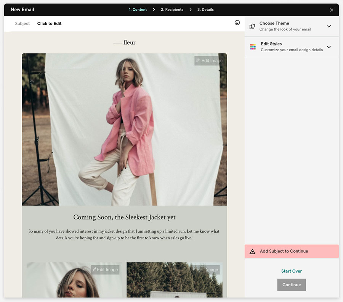Click the Continue button
This screenshot has height=302, width=343.
click(x=291, y=284)
